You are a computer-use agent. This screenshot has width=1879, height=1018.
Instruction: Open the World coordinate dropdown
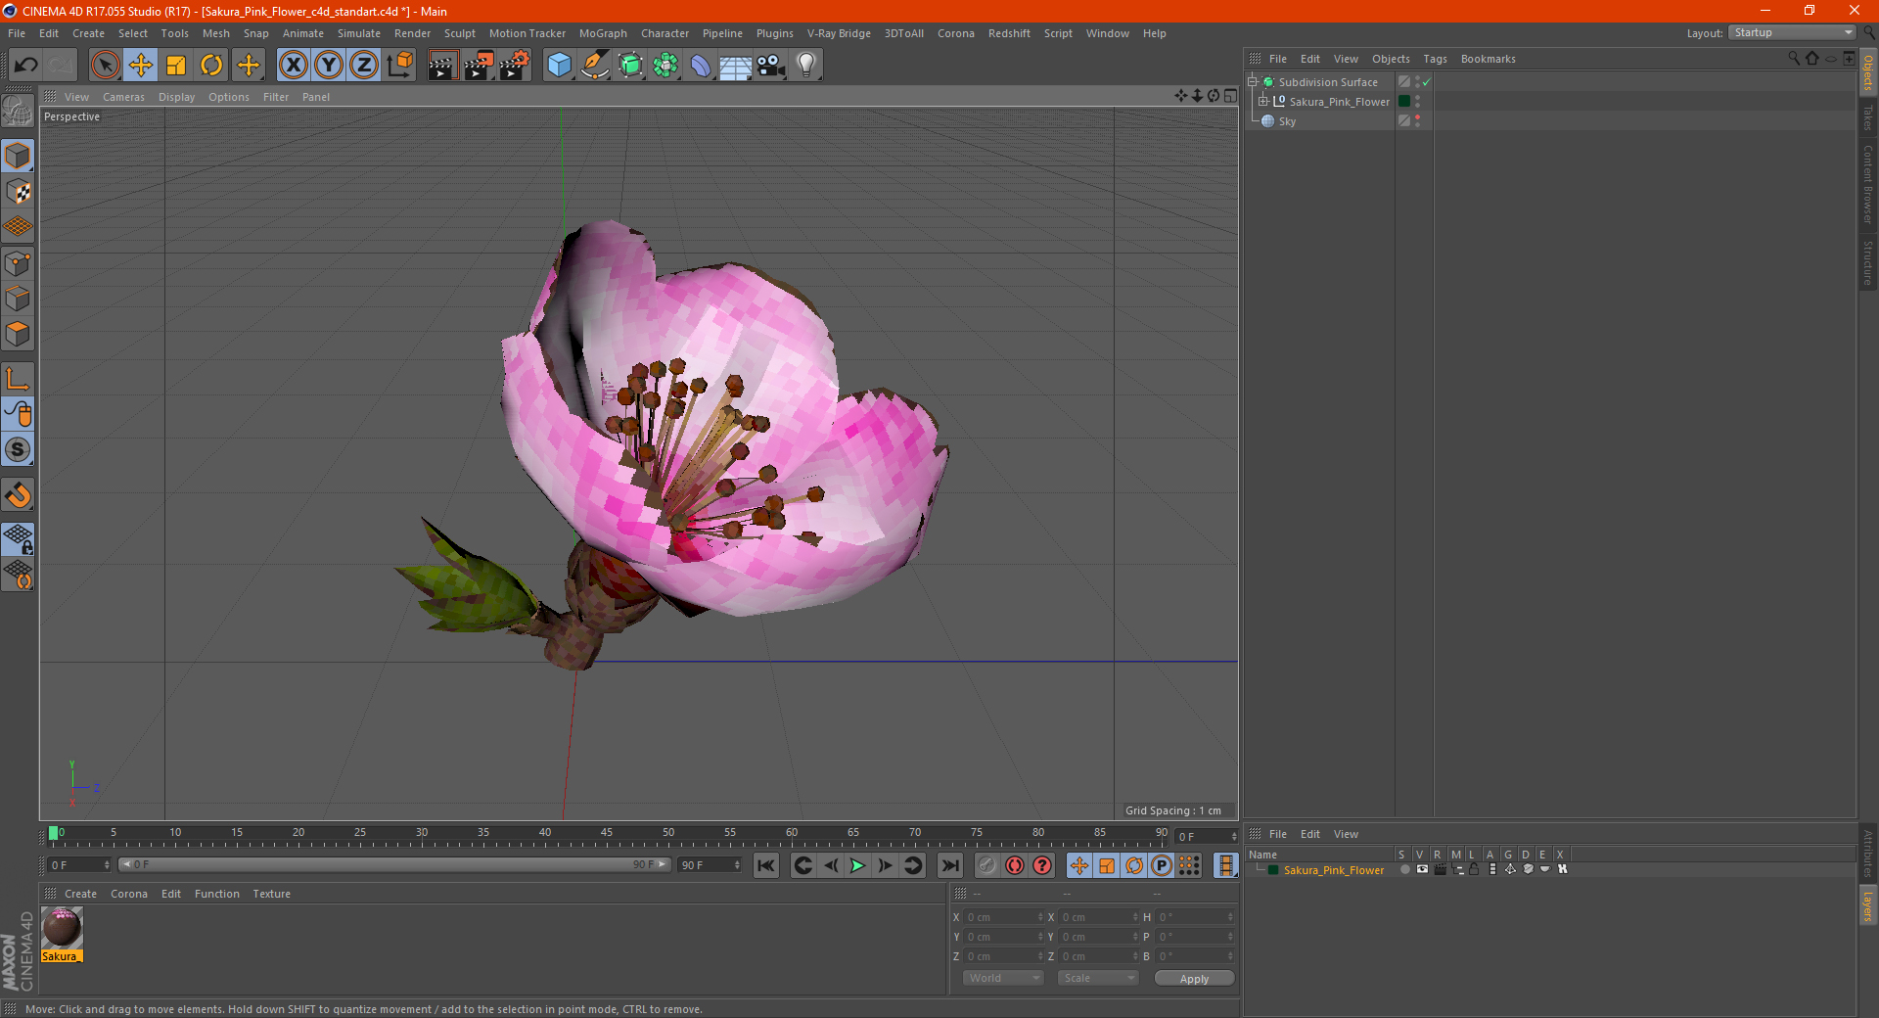(1003, 978)
